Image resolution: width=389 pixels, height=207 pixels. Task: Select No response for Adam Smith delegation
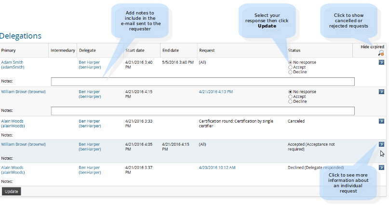(290, 63)
